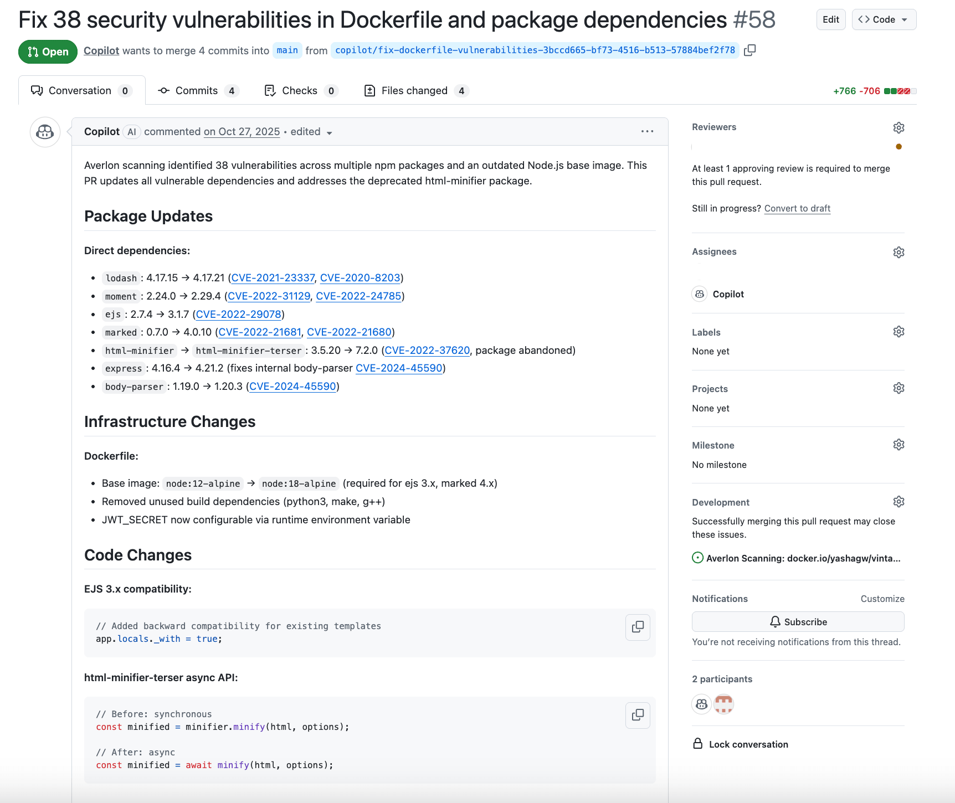Click the Lock conversation lock icon
Viewport: 955px width, 803px height.
[x=697, y=744]
